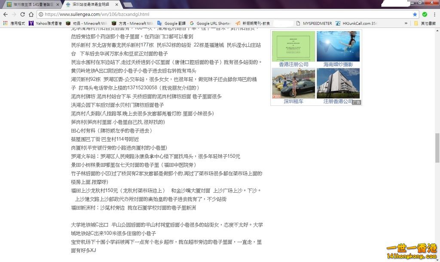Click the 深圳租车 ad link
The image size is (440, 262).
[x=293, y=102]
